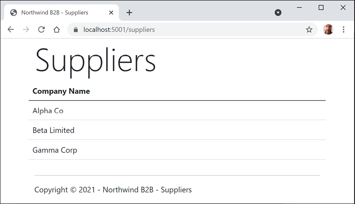The width and height of the screenshot is (355, 204).
Task: Close the Northwind B2B tab
Action: (111, 13)
